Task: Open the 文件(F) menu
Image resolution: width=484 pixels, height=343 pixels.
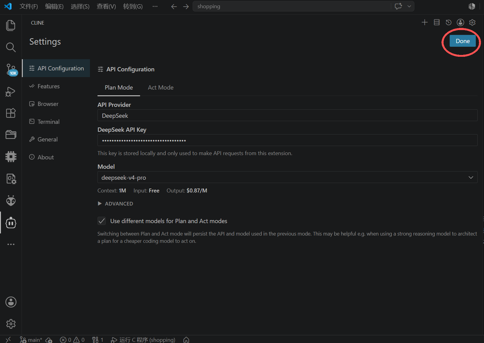Action: pos(29,6)
